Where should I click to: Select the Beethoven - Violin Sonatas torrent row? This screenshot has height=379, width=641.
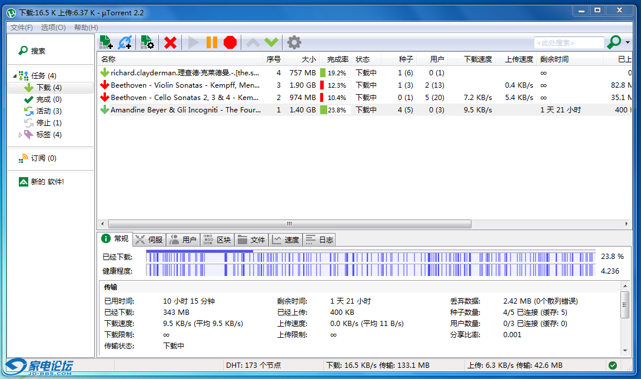coord(185,85)
